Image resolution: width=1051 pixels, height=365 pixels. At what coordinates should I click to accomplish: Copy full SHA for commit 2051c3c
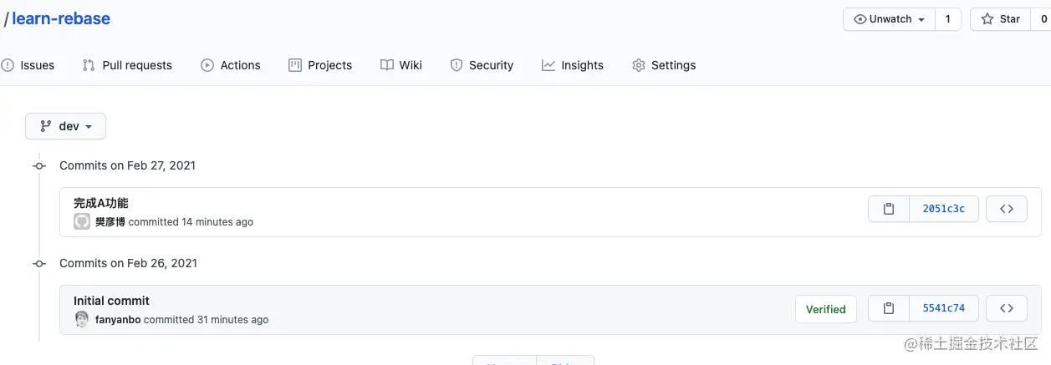tap(889, 209)
